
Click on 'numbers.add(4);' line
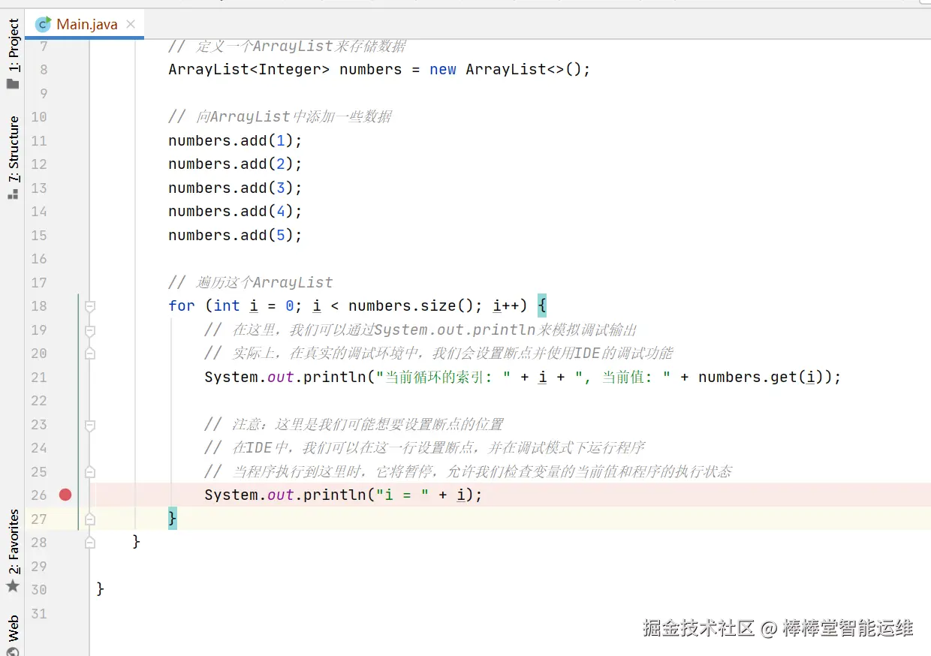pyautogui.click(x=235, y=211)
